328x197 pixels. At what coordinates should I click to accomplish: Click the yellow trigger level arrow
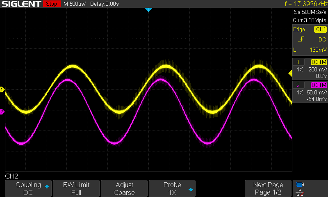[290, 73]
